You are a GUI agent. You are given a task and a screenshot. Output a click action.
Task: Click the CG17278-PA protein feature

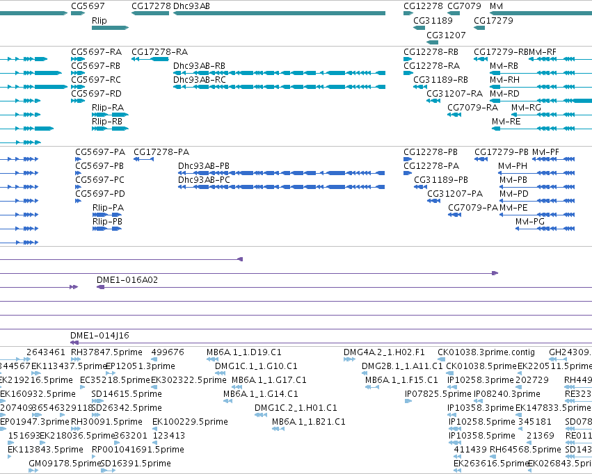[x=143, y=159]
